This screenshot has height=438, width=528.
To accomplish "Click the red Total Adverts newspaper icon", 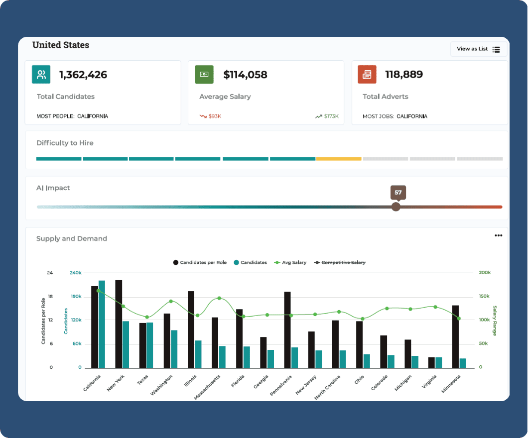I will pos(367,74).
